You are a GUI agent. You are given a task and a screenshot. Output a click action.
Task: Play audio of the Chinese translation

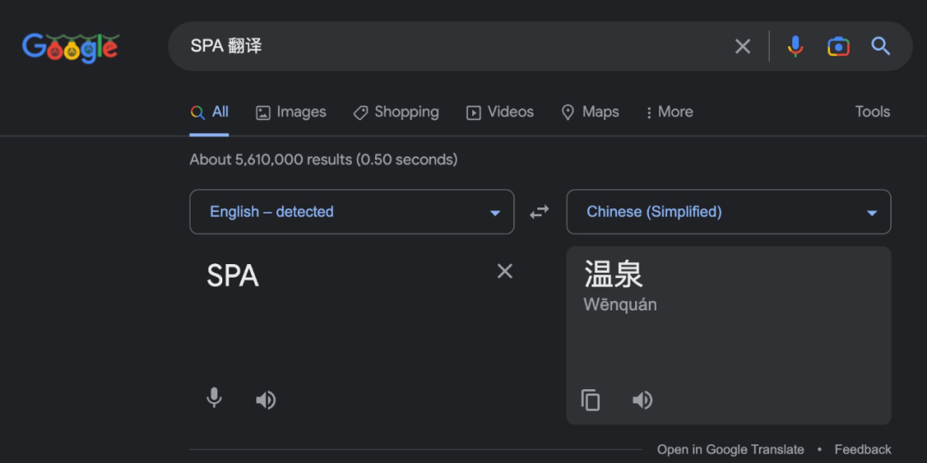(642, 400)
